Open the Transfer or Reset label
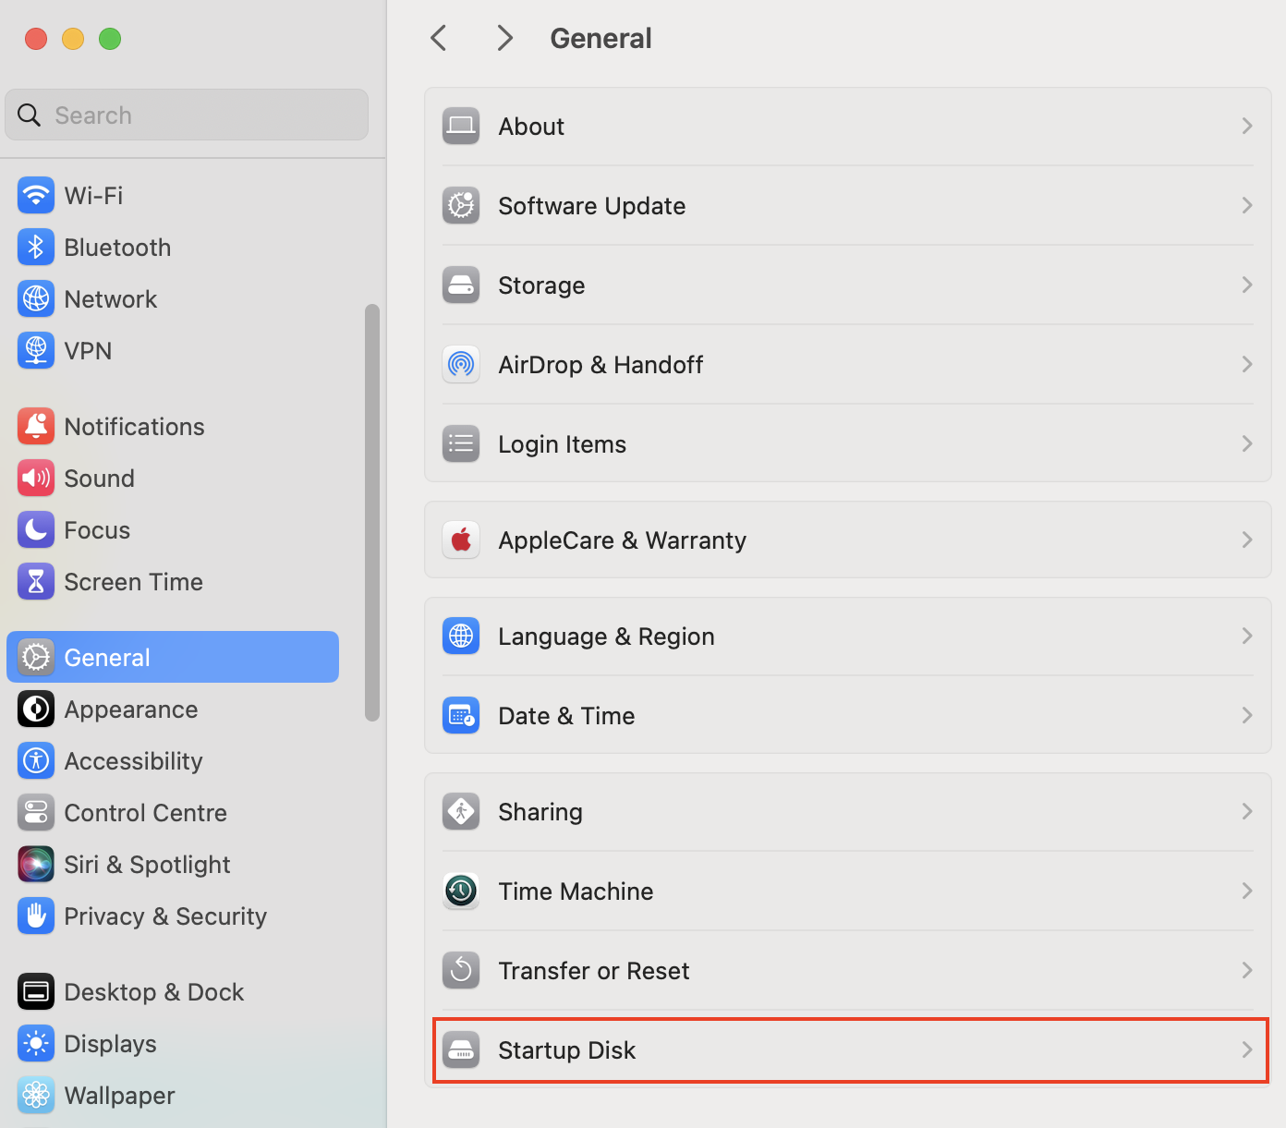 point(594,971)
